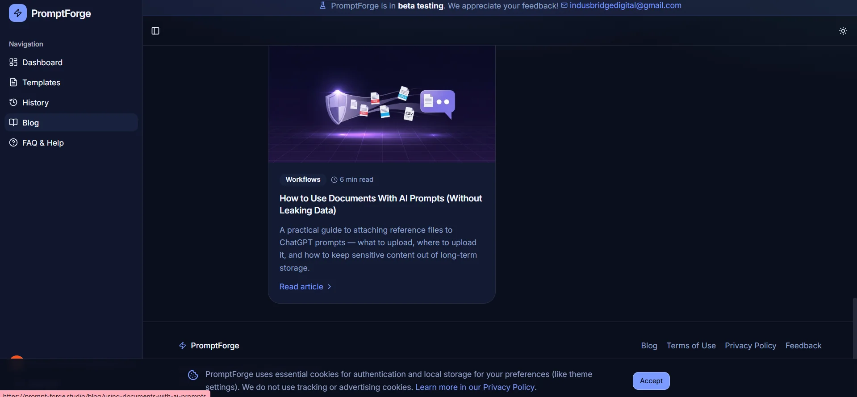
Task: Click the 'beta testing' bold banner text
Action: click(421, 5)
